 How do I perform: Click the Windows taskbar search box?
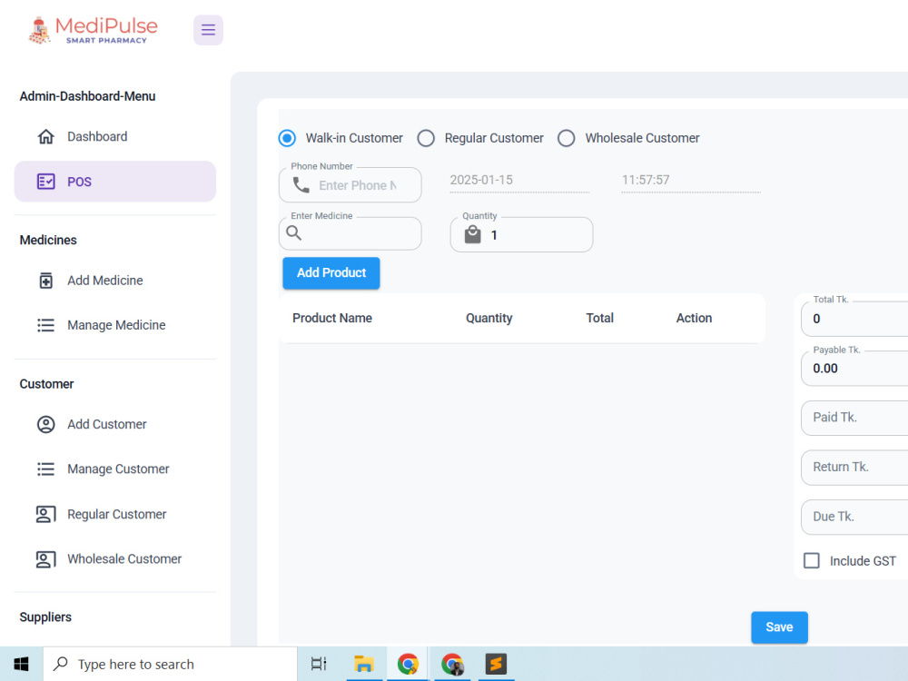click(171, 664)
